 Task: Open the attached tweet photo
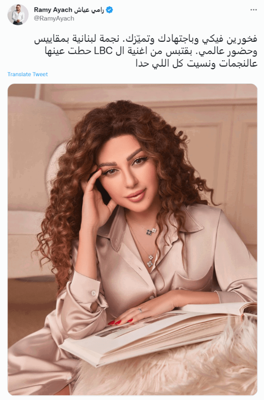(x=132, y=239)
